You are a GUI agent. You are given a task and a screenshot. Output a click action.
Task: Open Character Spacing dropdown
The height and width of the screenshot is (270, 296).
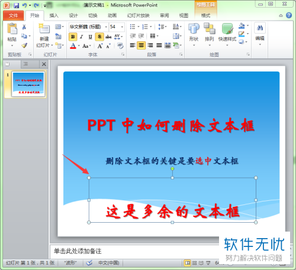pos(118,37)
